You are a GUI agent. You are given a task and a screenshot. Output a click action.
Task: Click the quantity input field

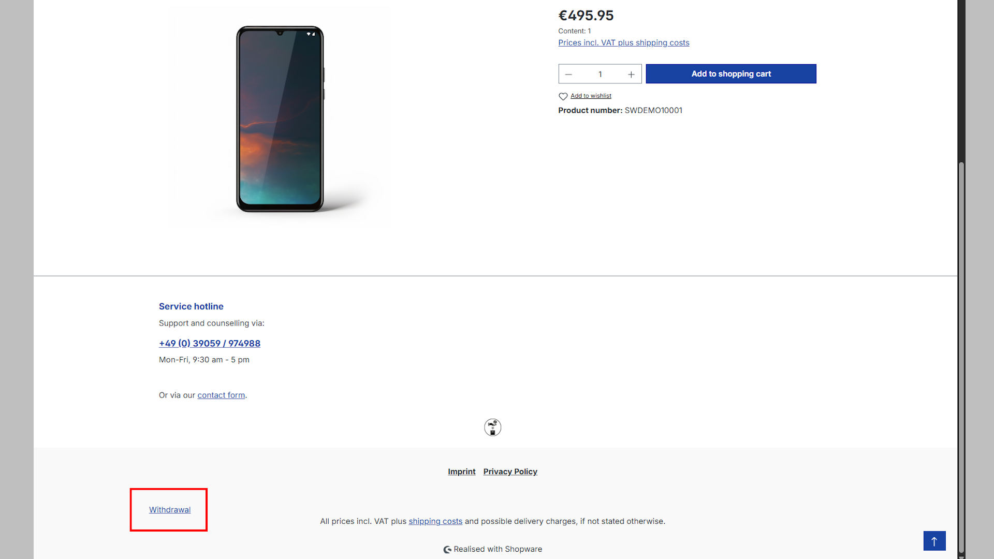tap(600, 74)
